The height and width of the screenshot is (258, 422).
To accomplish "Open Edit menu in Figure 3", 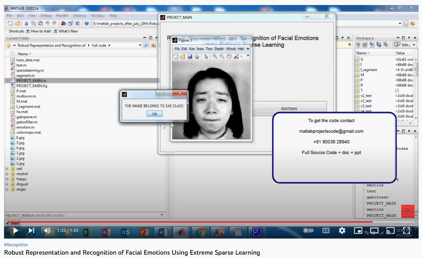I will coord(184,49).
